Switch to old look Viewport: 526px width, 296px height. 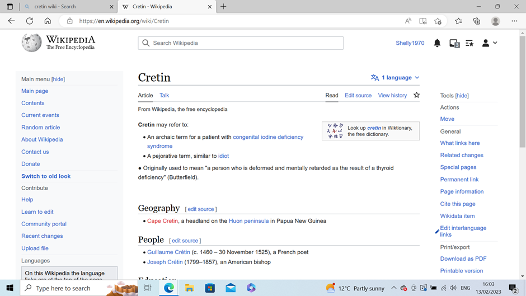[46, 176]
